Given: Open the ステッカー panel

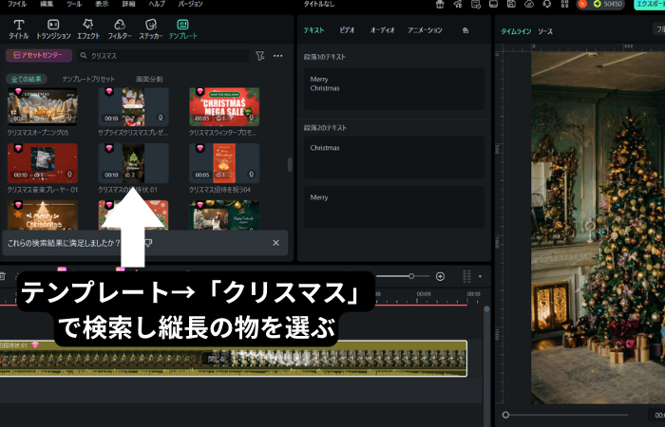Looking at the screenshot, I should 150,29.
